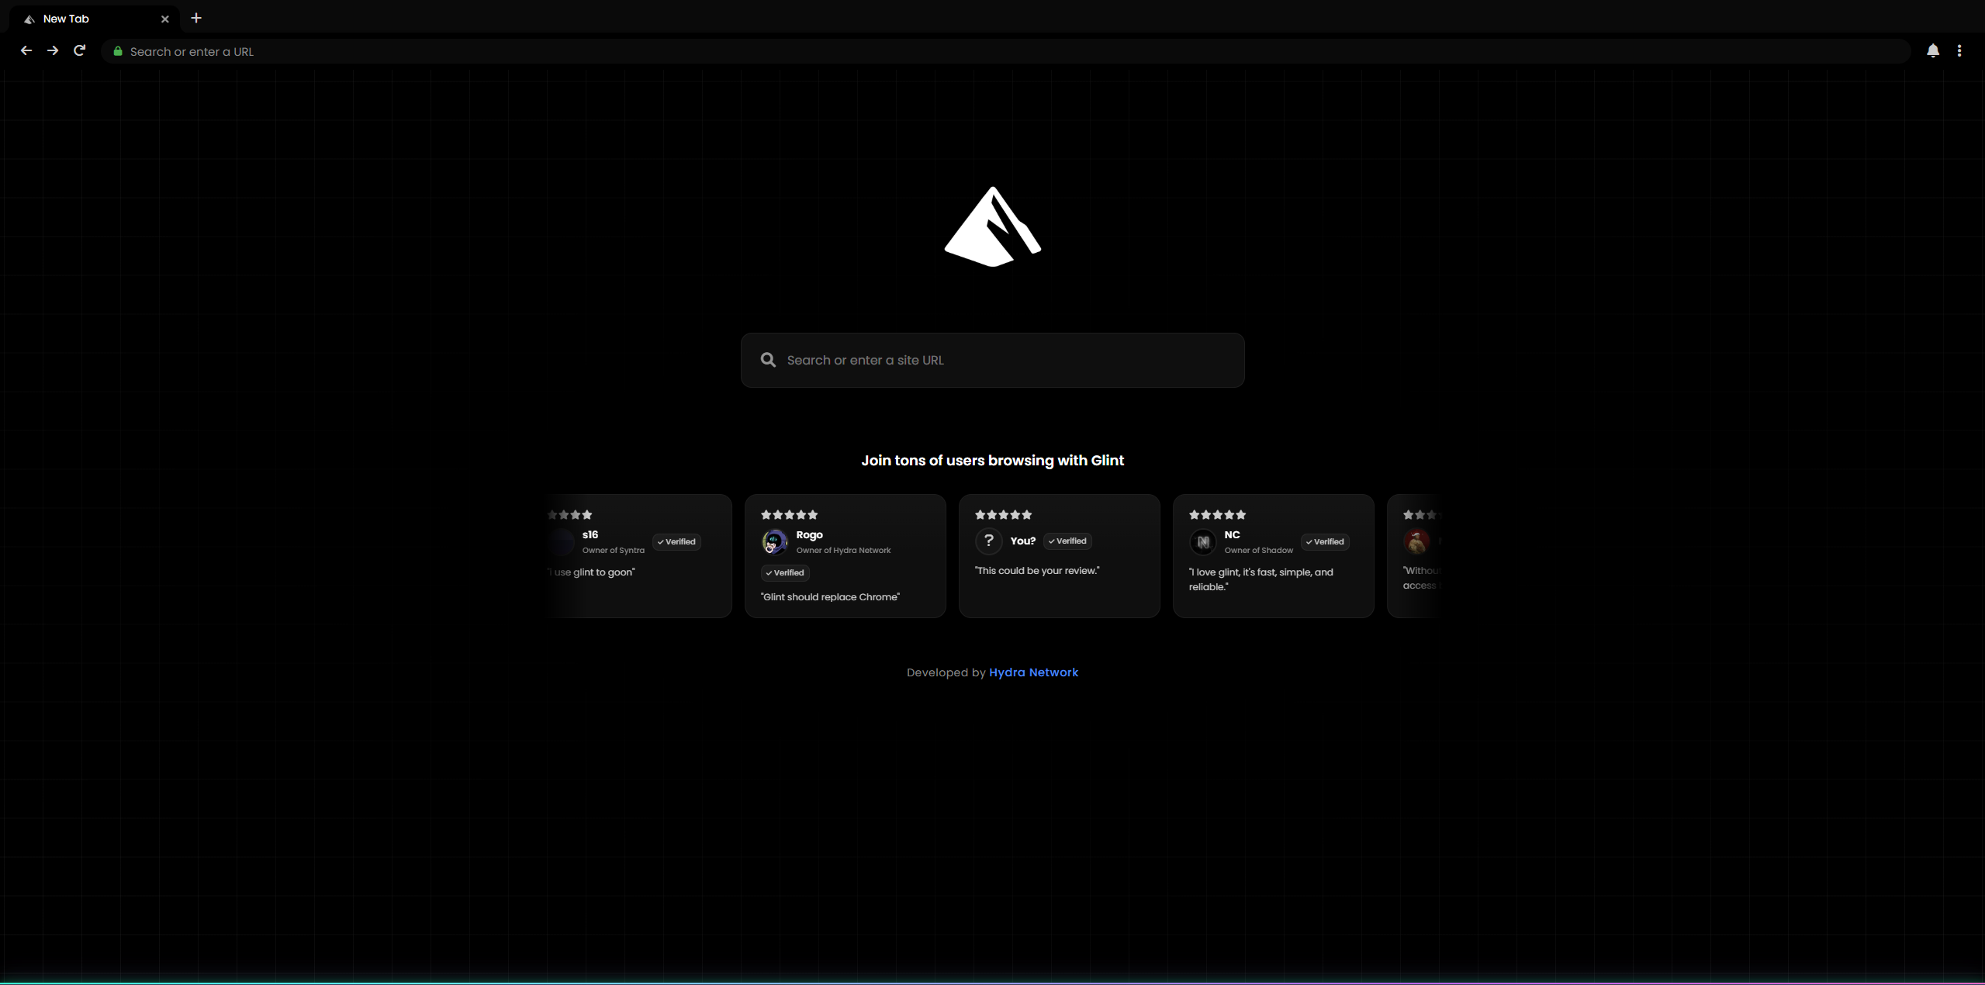Screen dimensions: 1985x985
Task: Click the forward navigation arrow
Action: [x=52, y=50]
